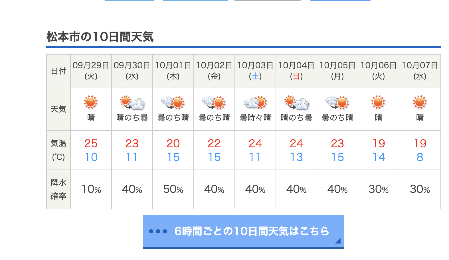Screen dimensions: 449x260
Task: Click the 曇時々晴 icon for 10月03日
Action: click(x=255, y=102)
